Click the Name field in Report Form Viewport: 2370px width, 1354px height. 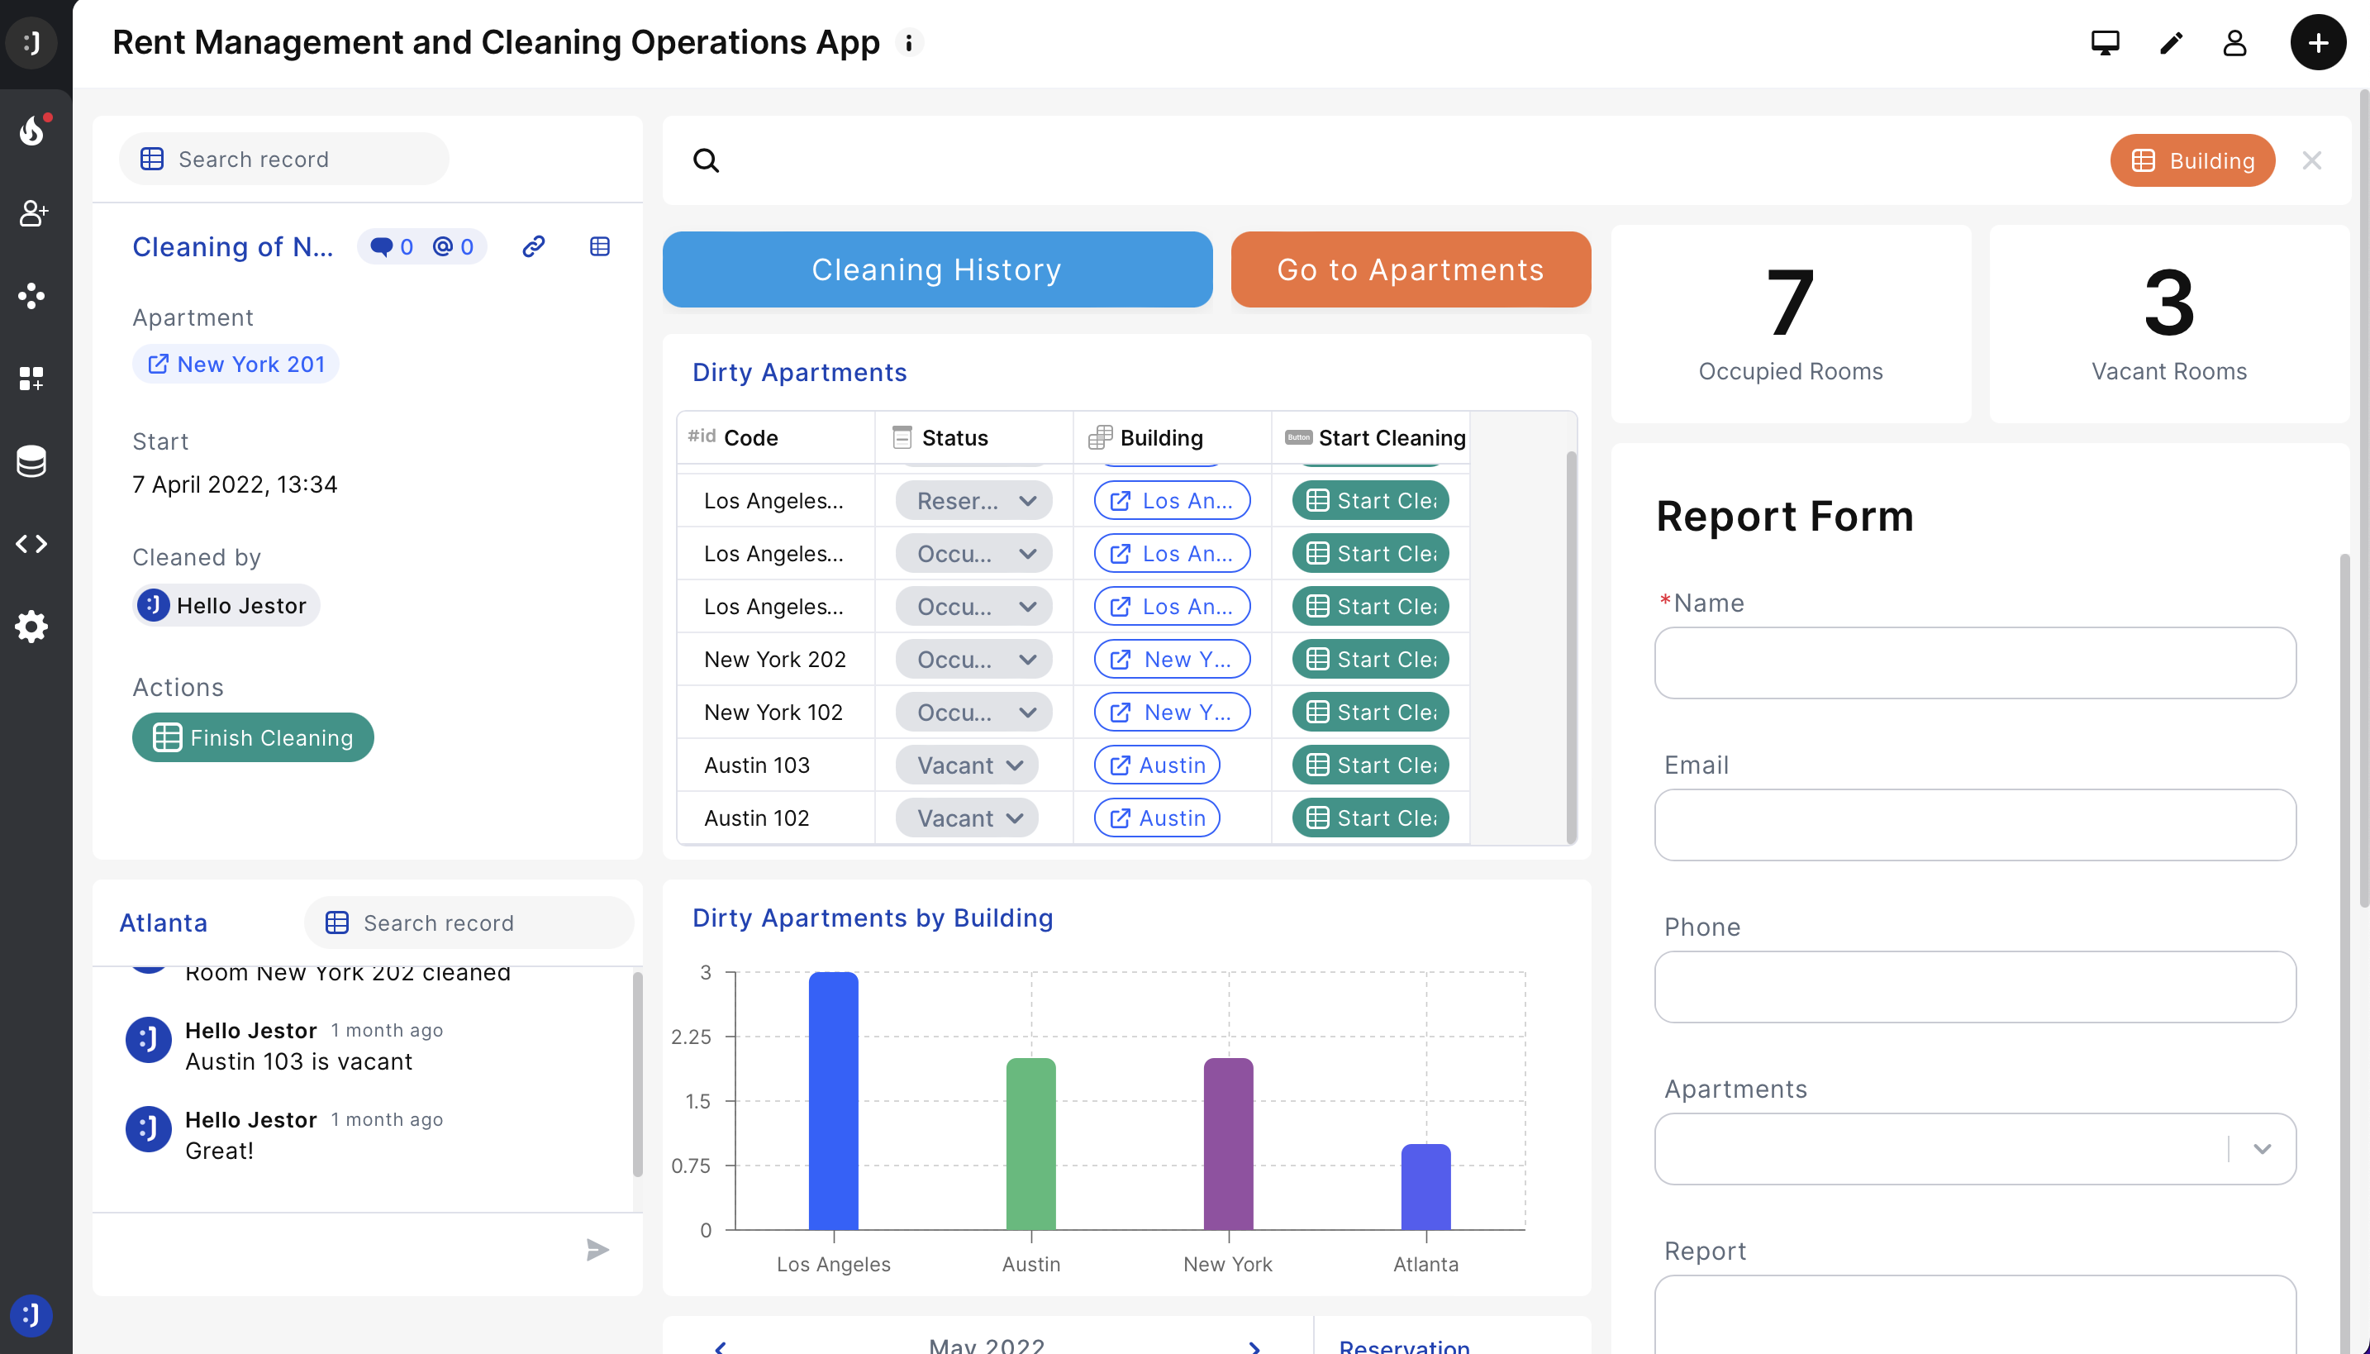coord(1974,663)
